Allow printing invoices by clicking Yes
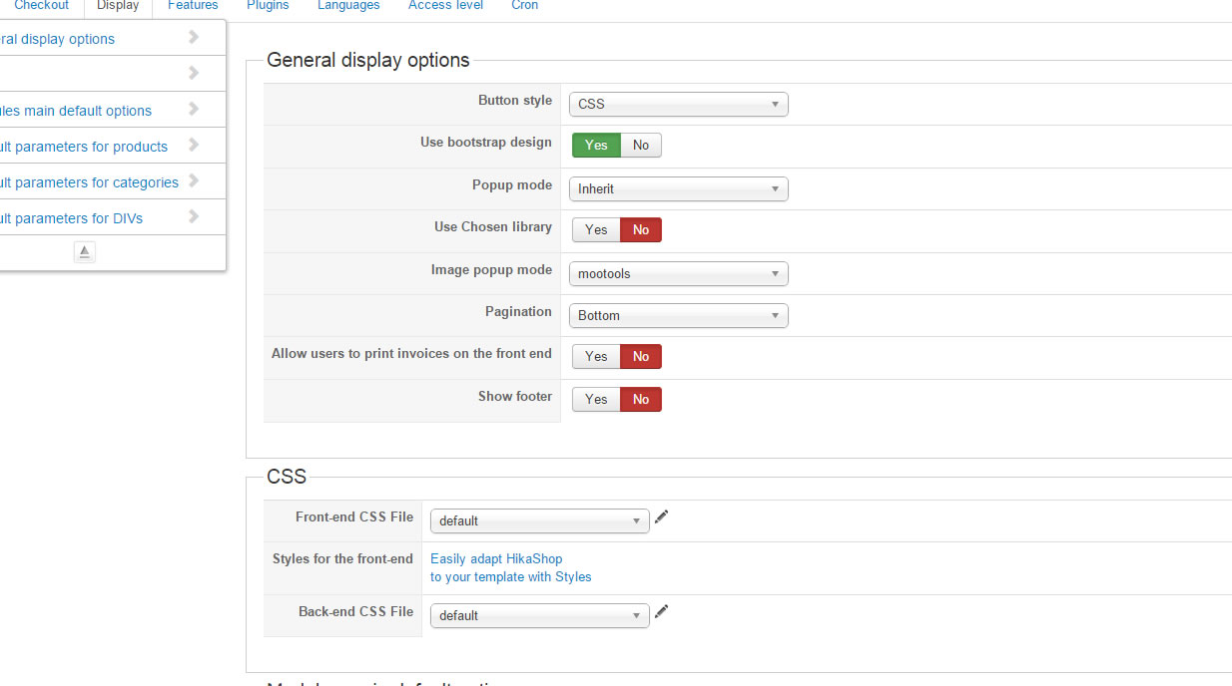The image size is (1232, 686). coord(596,357)
